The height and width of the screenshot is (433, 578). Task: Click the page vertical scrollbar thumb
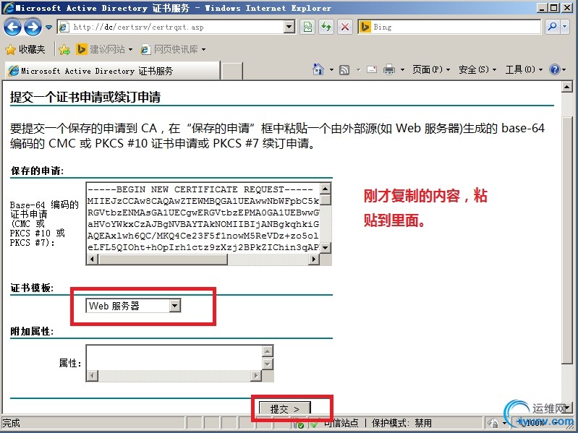point(566,239)
